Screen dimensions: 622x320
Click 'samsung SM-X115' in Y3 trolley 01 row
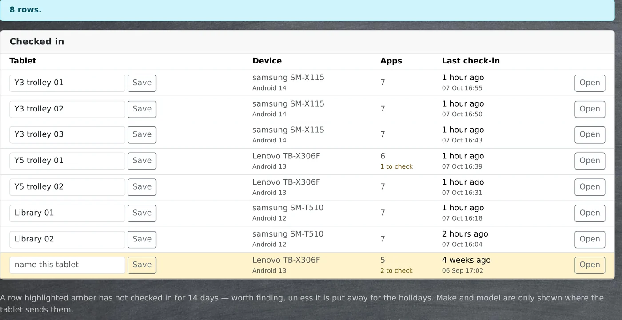288,78
